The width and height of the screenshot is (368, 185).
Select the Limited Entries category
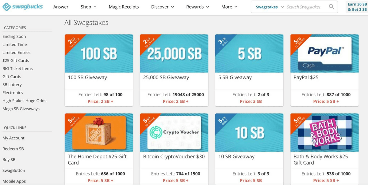[17, 53]
